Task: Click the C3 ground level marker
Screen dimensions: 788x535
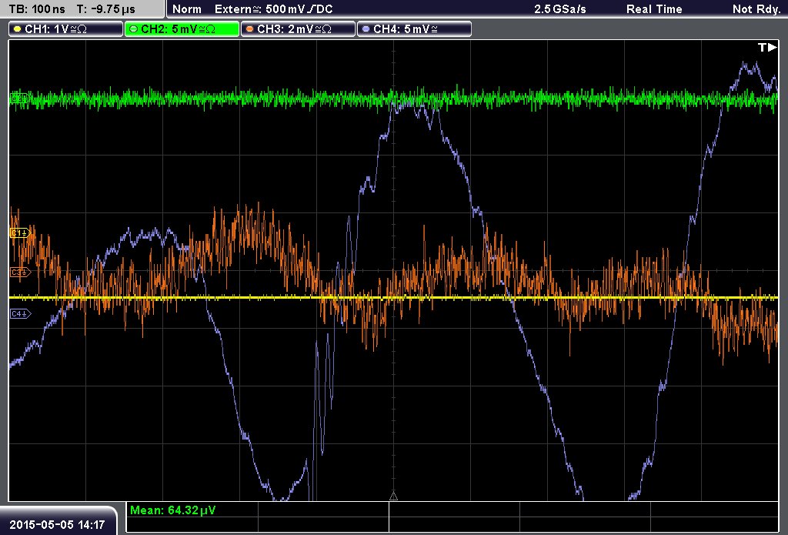Action: 21,272
